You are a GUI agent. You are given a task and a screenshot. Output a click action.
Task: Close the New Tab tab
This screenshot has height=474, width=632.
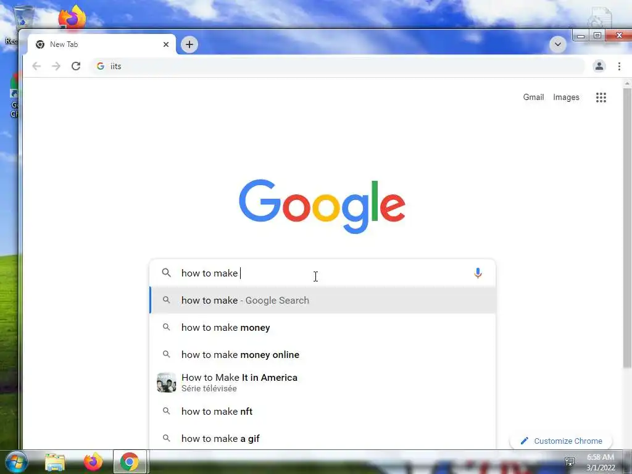pos(165,44)
